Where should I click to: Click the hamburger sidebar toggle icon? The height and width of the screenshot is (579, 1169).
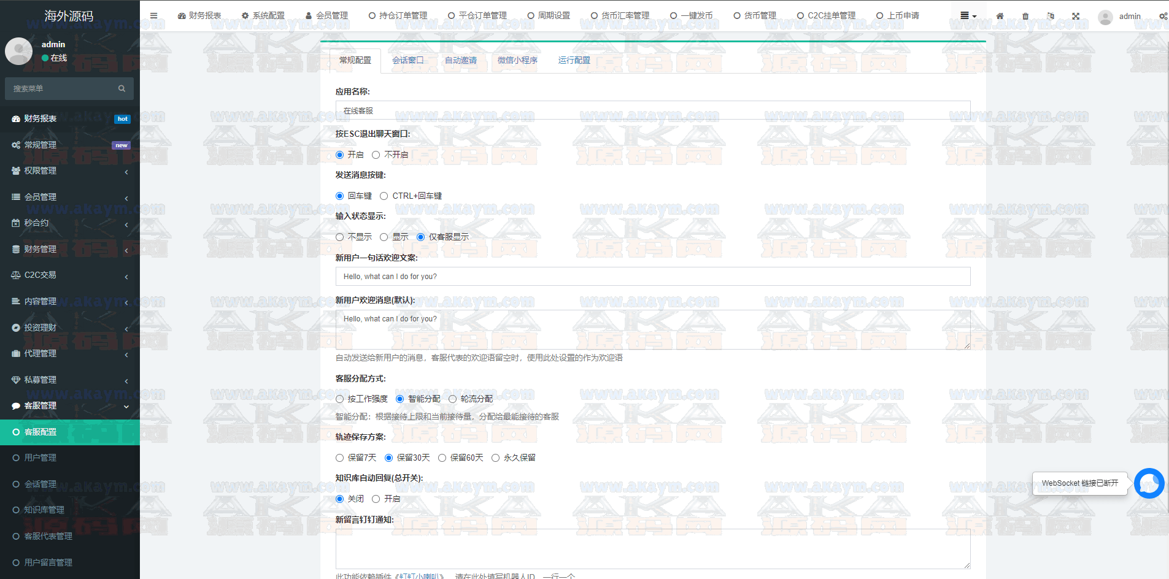(154, 16)
